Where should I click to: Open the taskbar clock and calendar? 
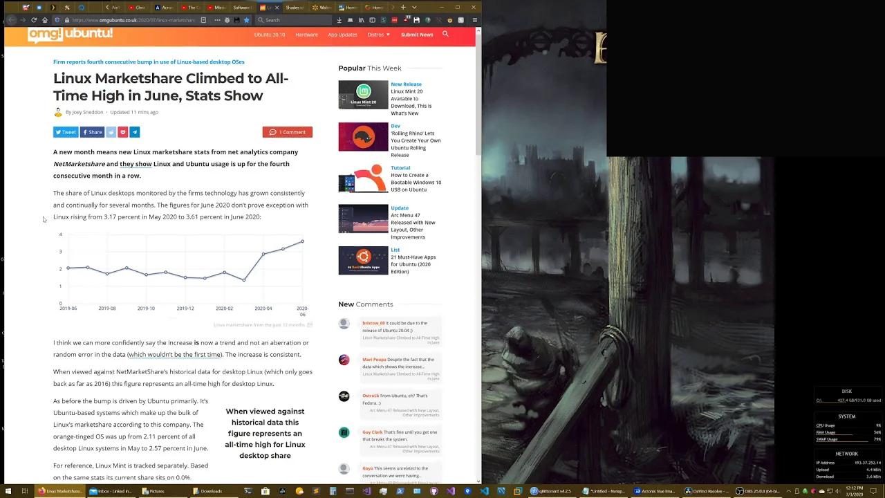(854, 491)
